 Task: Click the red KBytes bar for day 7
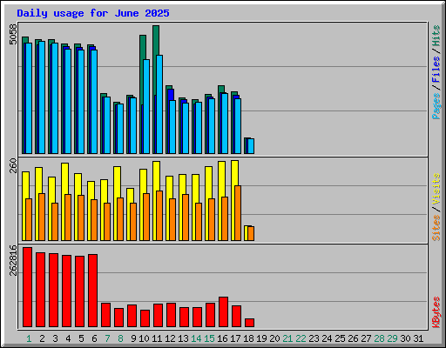click(106, 315)
